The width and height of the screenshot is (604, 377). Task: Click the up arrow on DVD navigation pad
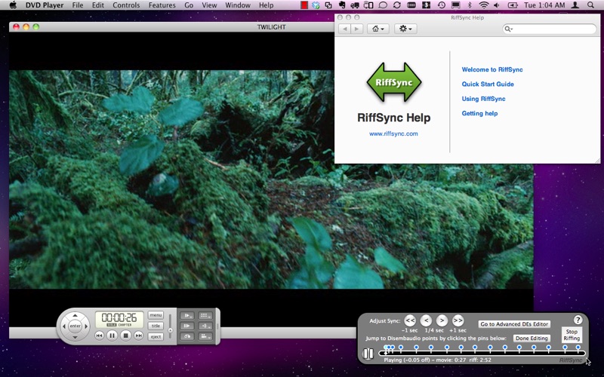pos(75,315)
